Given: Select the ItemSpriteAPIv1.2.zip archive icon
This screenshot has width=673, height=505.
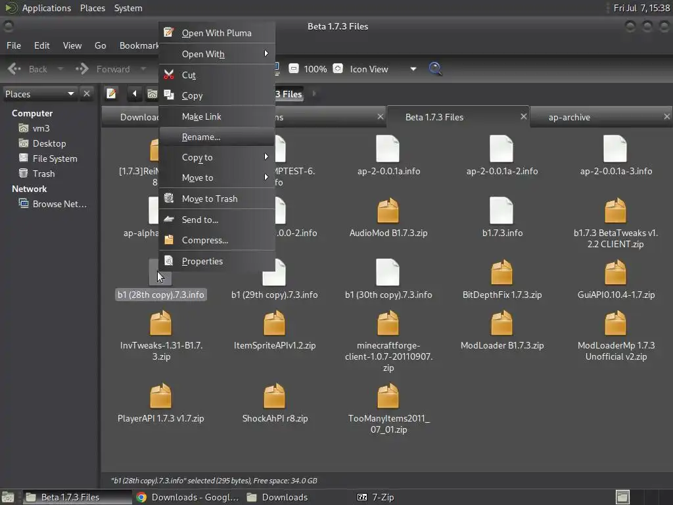Looking at the screenshot, I should [274, 323].
